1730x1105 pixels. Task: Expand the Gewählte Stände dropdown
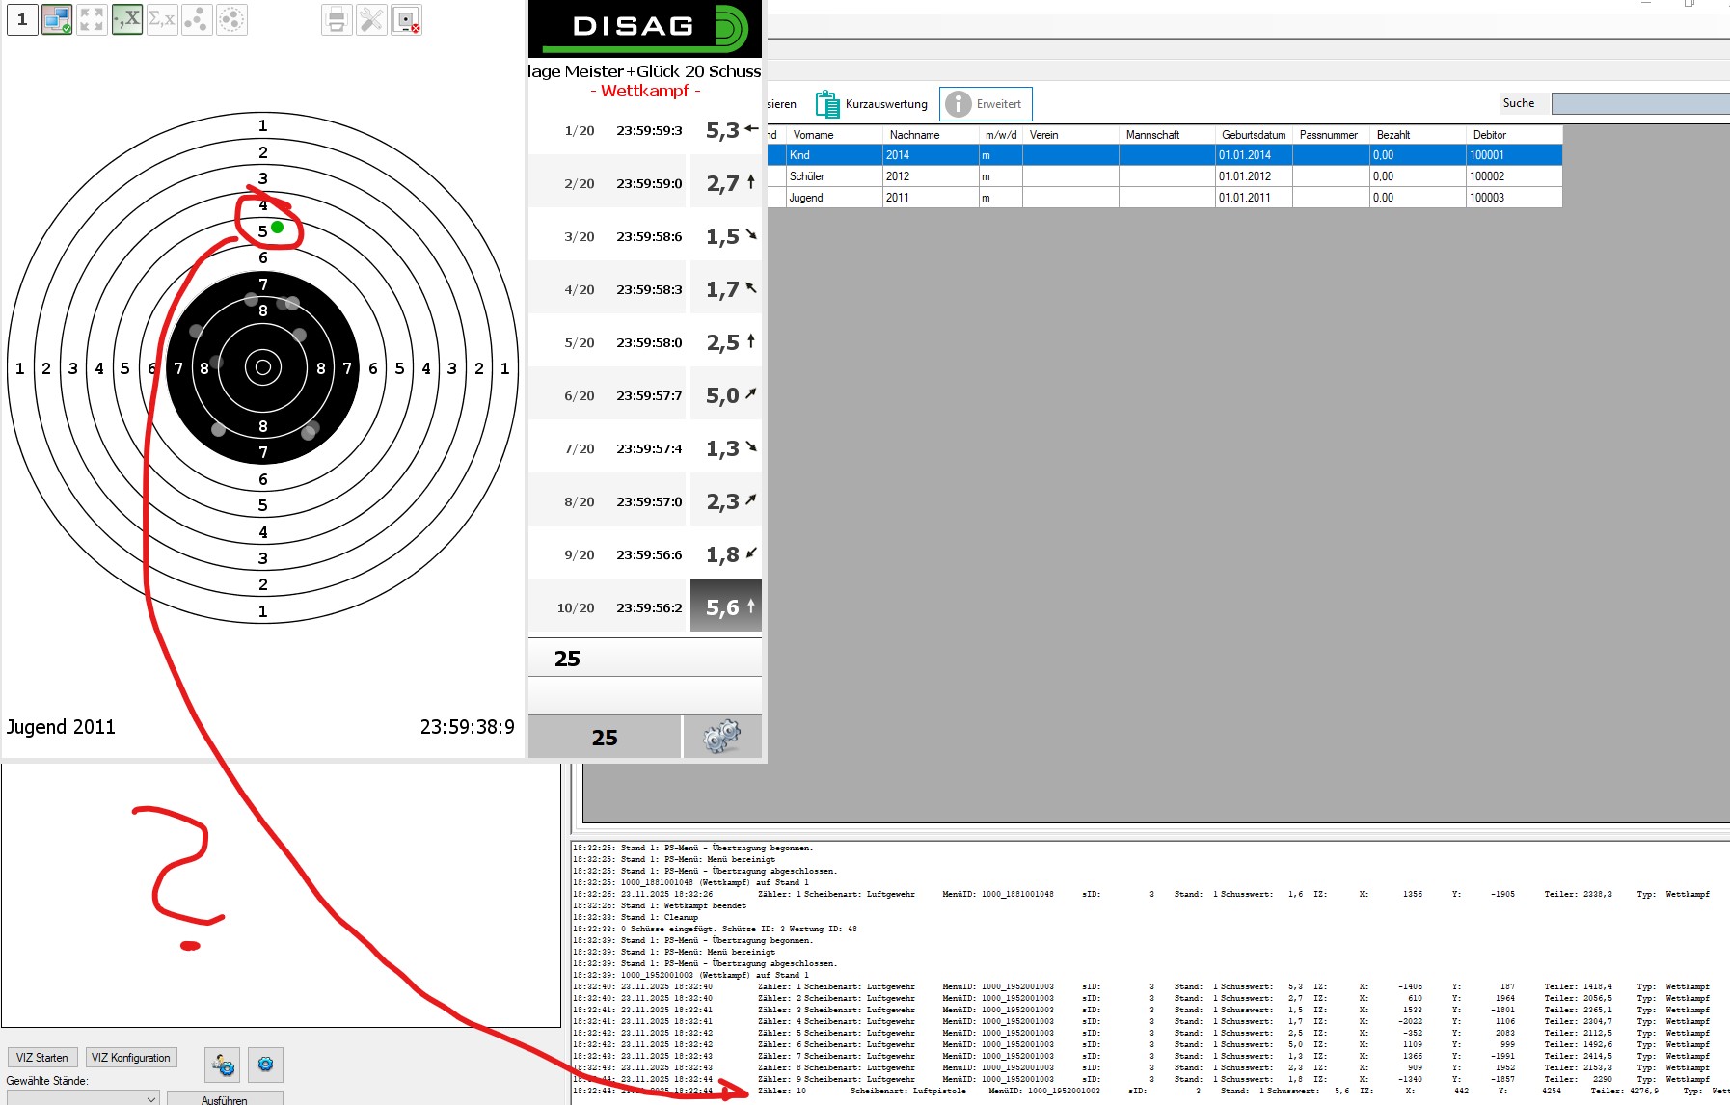151,1098
